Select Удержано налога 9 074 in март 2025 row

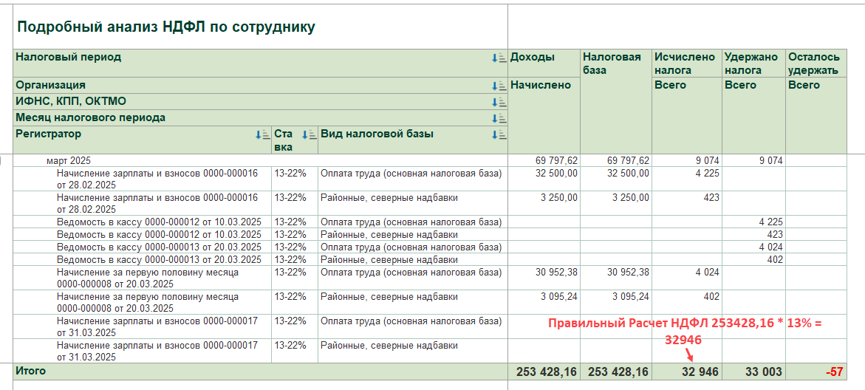(770, 160)
